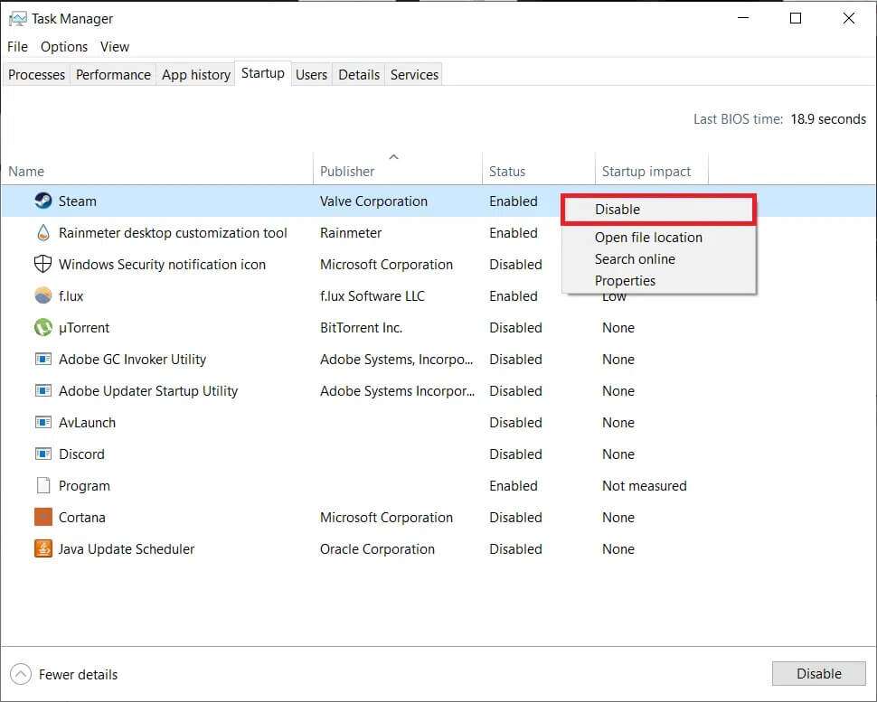Select the Java Update Scheduler entry
Image resolution: width=877 pixels, height=702 pixels.
[x=126, y=548]
